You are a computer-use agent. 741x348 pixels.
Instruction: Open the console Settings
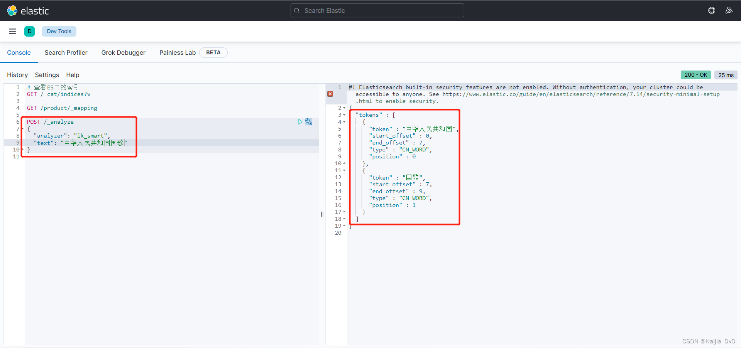tap(47, 75)
